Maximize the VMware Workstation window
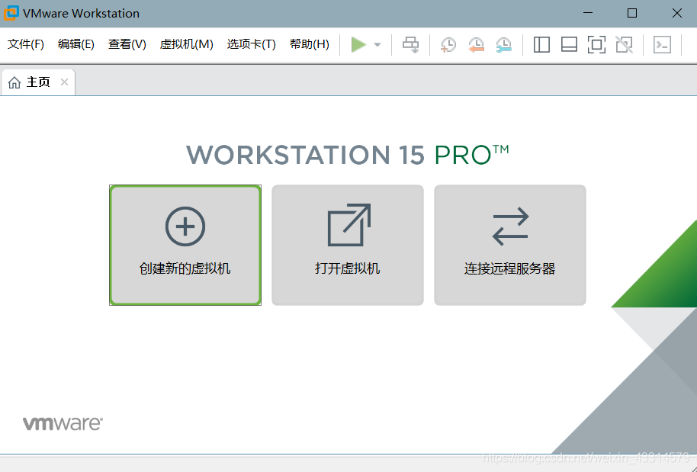 (x=632, y=13)
